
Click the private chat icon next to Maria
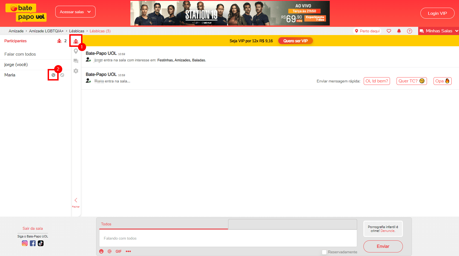pos(53,75)
